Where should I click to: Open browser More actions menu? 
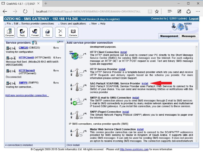[198, 11]
